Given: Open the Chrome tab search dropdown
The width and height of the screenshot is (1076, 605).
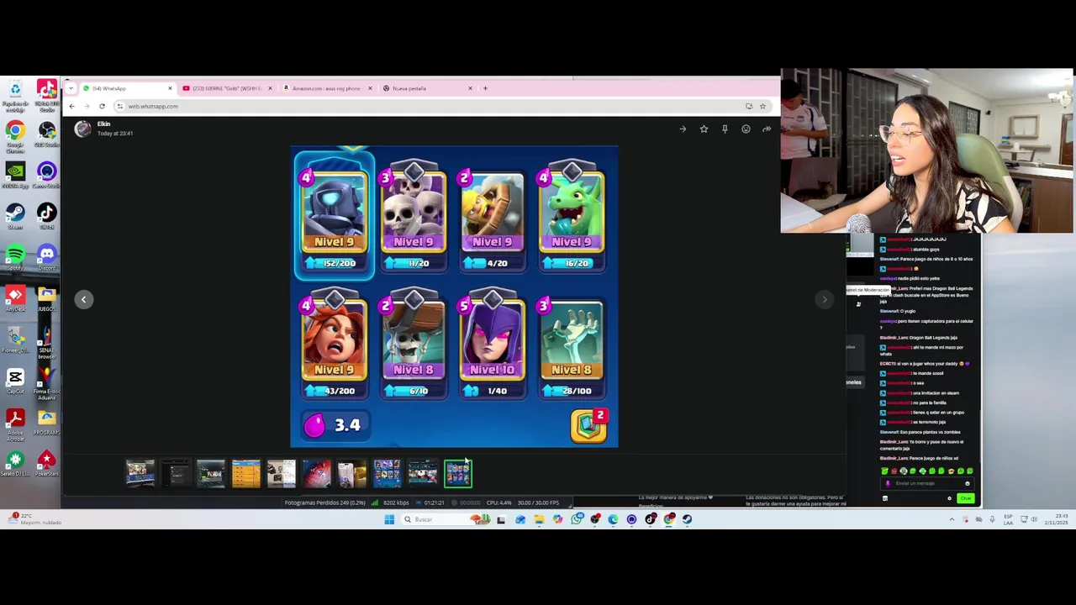Looking at the screenshot, I should click(72, 88).
